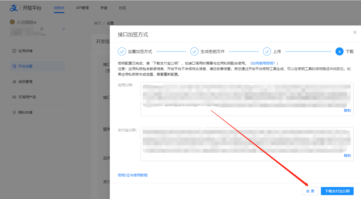361x199 pixels.
Task: Click the step 4 下载 circle icon
Action: click(339, 52)
